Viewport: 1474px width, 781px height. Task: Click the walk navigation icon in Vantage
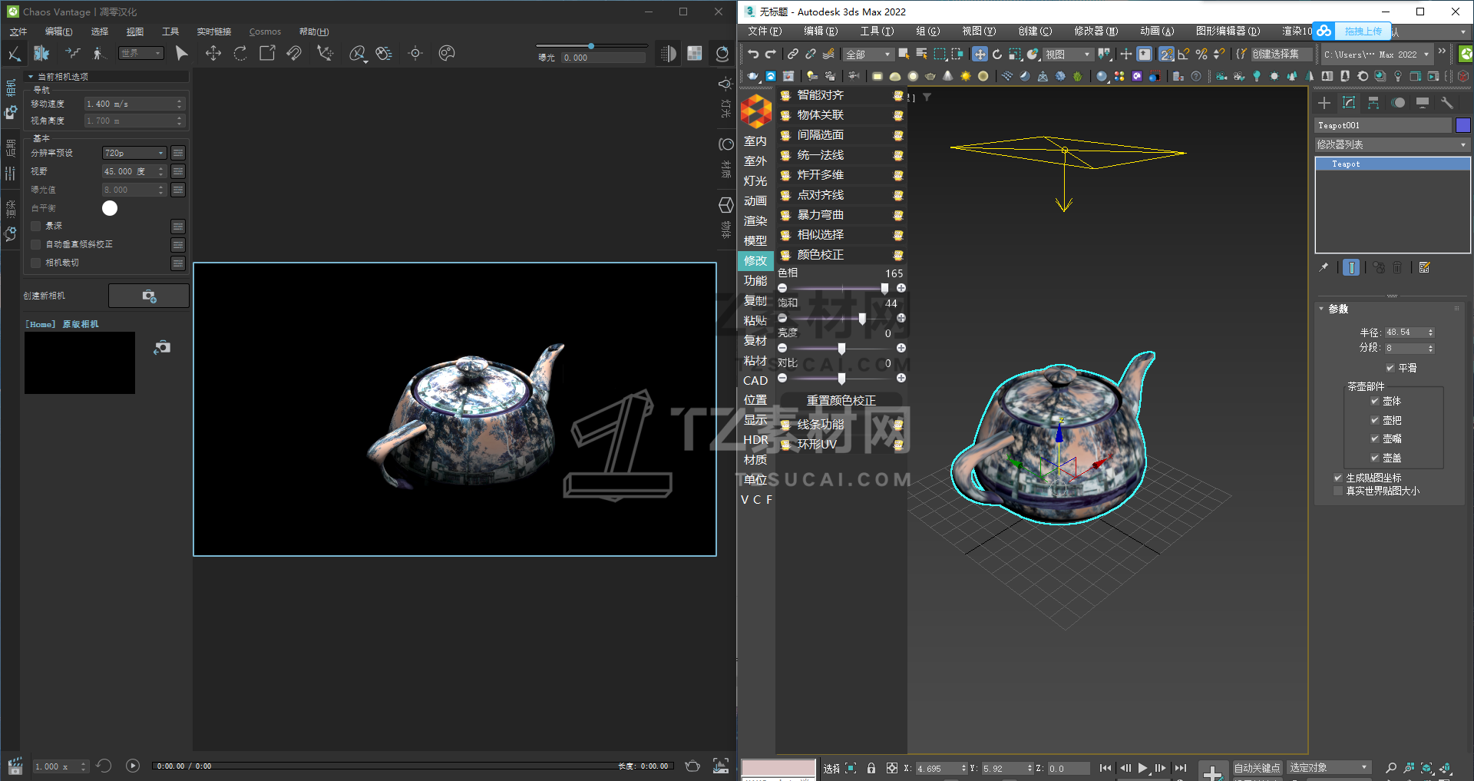coord(97,53)
